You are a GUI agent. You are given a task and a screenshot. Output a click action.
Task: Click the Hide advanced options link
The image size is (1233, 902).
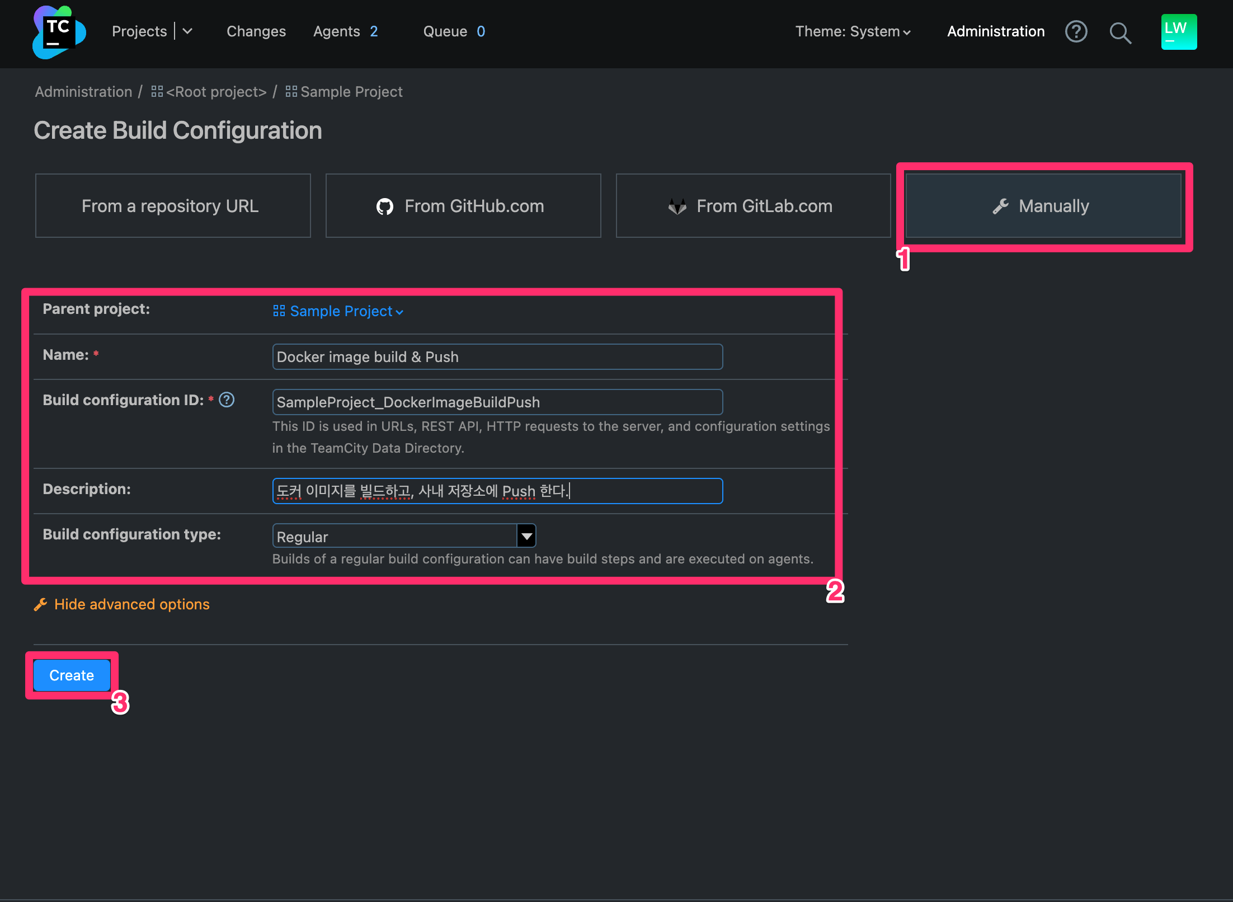click(x=132, y=604)
